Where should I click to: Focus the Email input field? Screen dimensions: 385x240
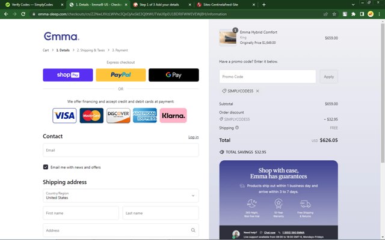pyautogui.click(x=121, y=150)
